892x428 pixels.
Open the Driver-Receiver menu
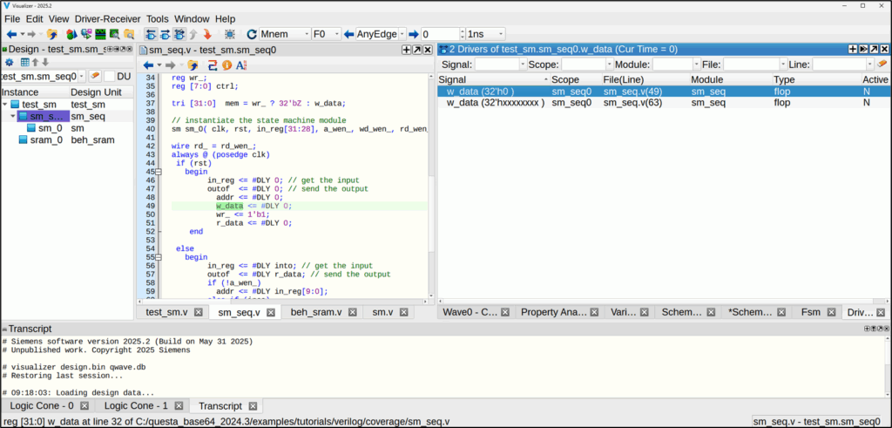109,18
